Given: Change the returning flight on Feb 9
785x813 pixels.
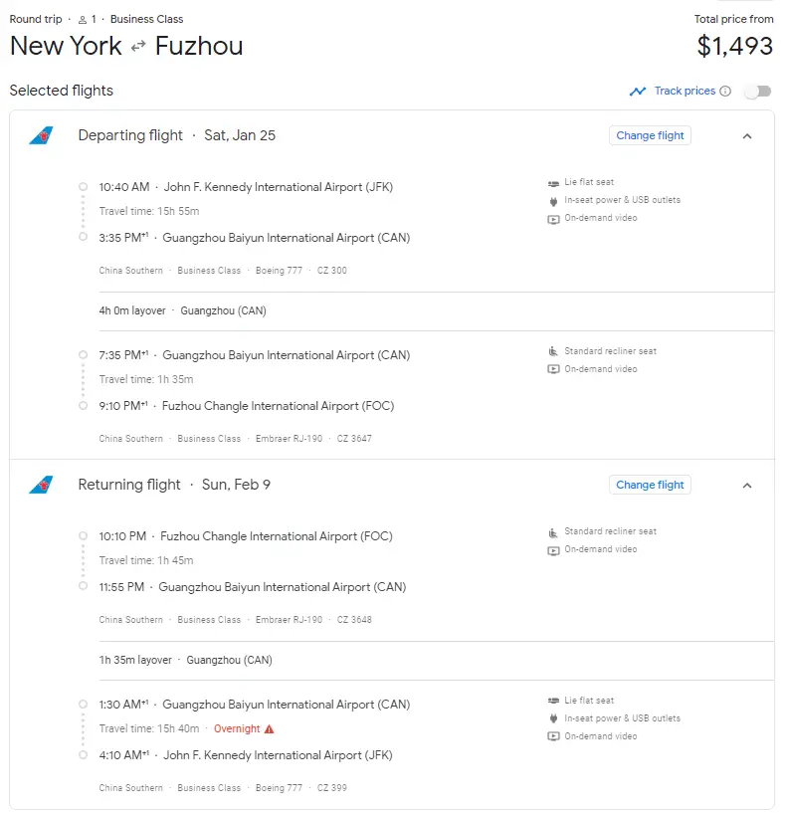Looking at the screenshot, I should [650, 486].
